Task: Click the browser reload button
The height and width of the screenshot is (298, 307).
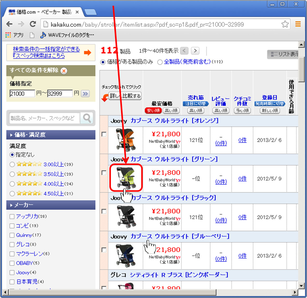Action: coord(33,24)
